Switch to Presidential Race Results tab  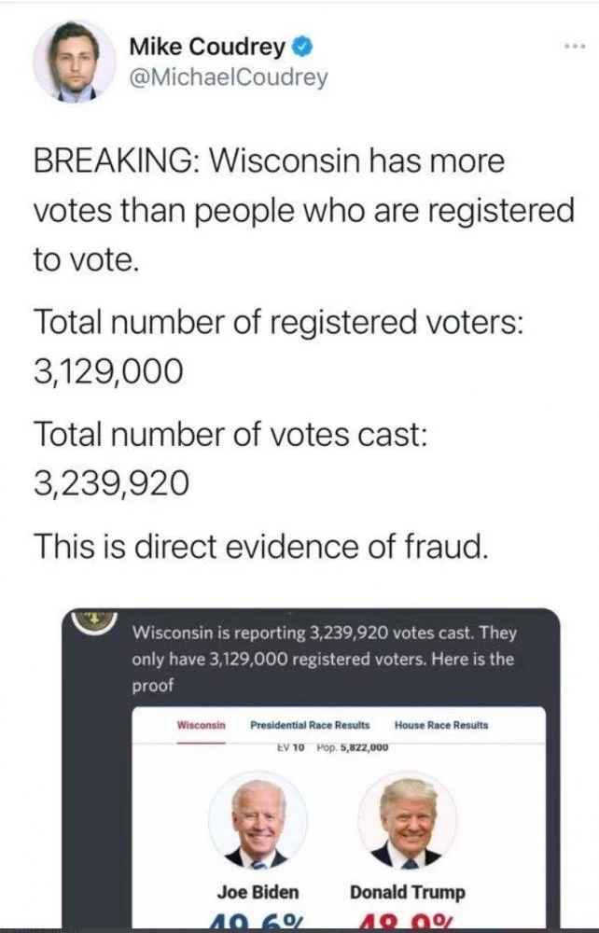coord(310,725)
